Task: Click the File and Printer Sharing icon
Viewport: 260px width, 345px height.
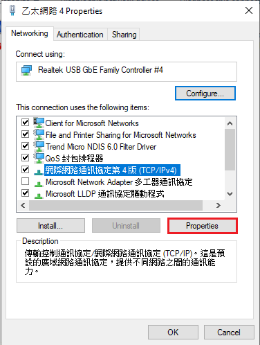Action: (39, 134)
